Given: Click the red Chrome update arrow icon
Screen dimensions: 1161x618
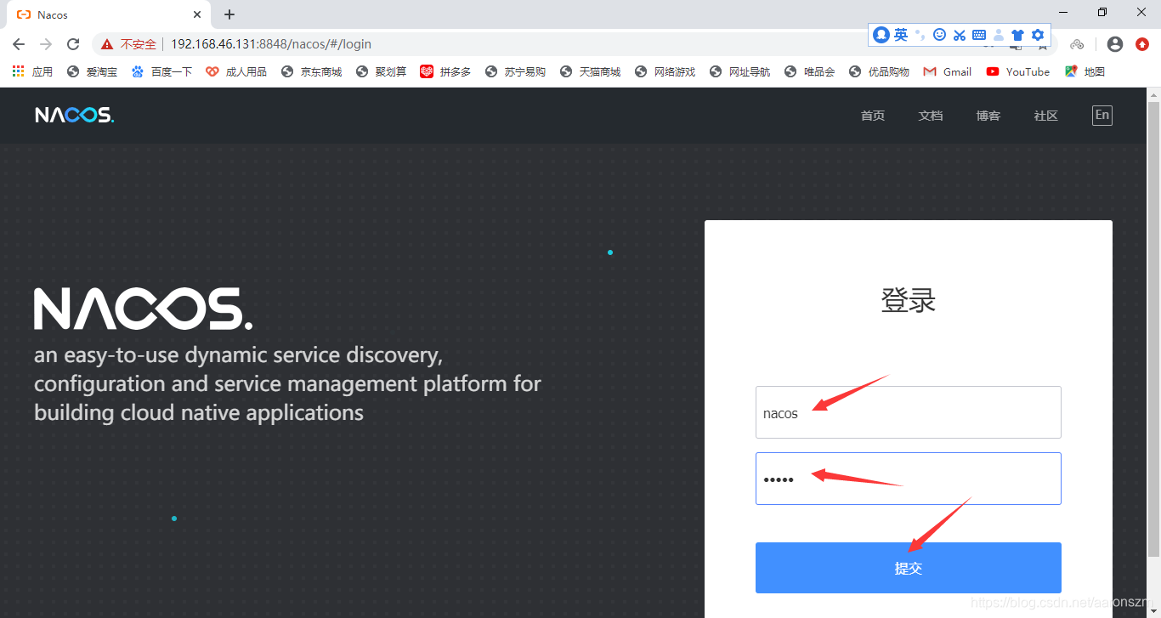Looking at the screenshot, I should (1142, 44).
